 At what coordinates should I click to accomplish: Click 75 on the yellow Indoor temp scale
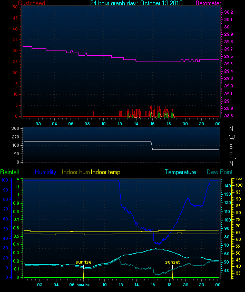click(238, 219)
